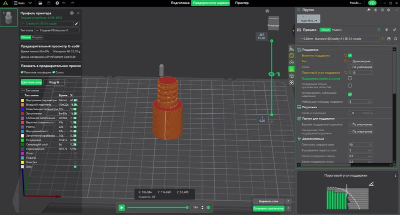The image size is (400, 215).
Task: Open the Creality K1 SE 0.4 nozzle dropdown
Action: coord(47,23)
